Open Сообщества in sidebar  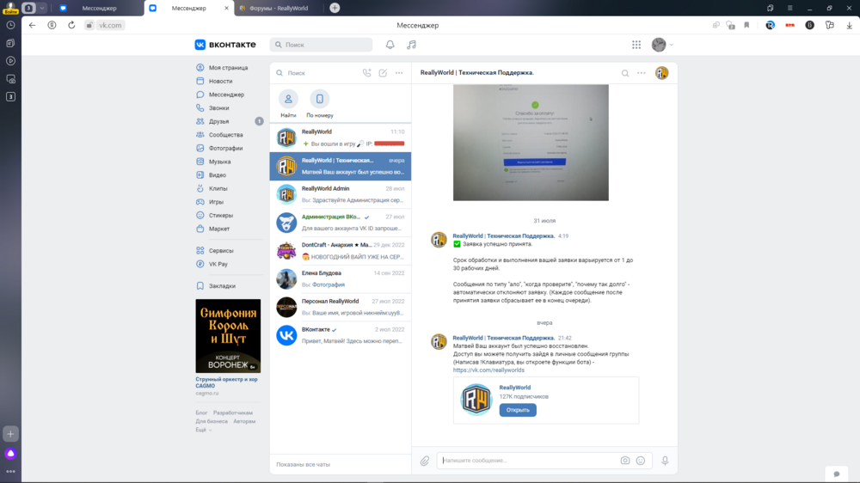[x=228, y=135]
